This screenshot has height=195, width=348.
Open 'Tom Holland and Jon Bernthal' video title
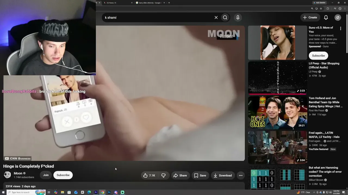click(325, 102)
